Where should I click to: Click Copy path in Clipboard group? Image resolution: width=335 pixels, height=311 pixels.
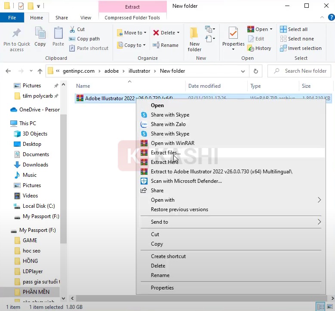(84, 39)
